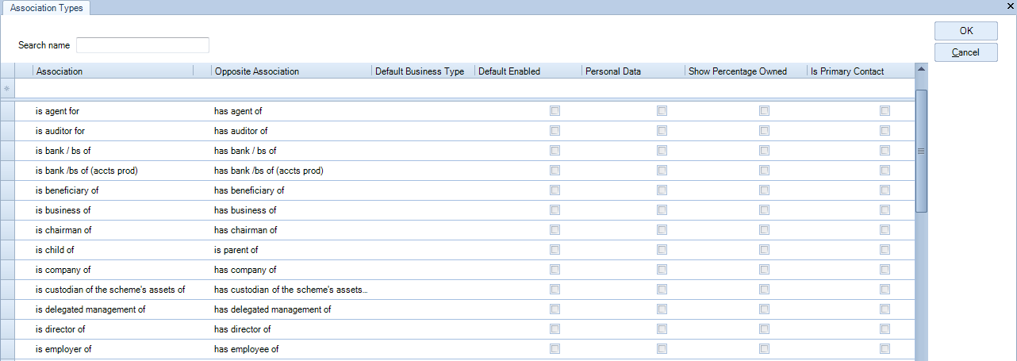
Task: Enable Default Enabled for 'is bank / bs of'
Action: [x=555, y=151]
